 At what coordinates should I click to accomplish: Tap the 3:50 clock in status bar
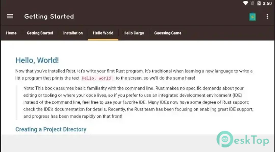click(267, 3)
